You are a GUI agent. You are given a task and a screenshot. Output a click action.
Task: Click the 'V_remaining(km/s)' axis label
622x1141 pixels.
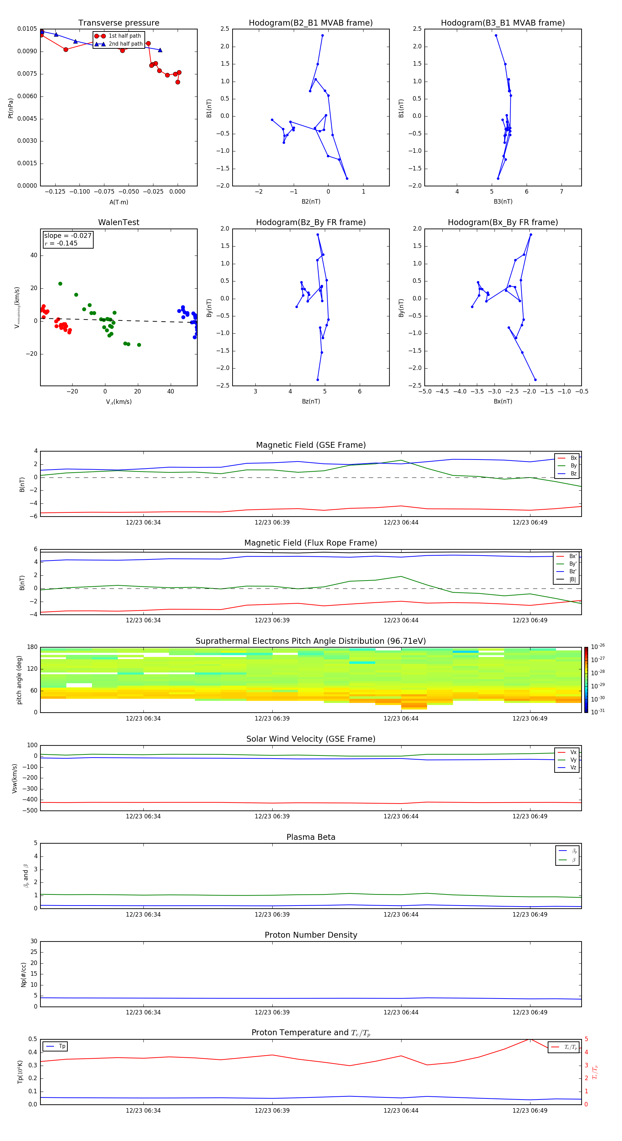17,307
